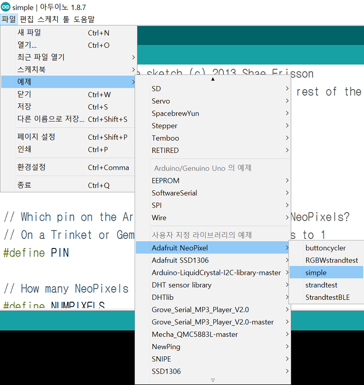
Task: Click the scroll-down arrow below the examples list
Action: pyautogui.click(x=213, y=380)
